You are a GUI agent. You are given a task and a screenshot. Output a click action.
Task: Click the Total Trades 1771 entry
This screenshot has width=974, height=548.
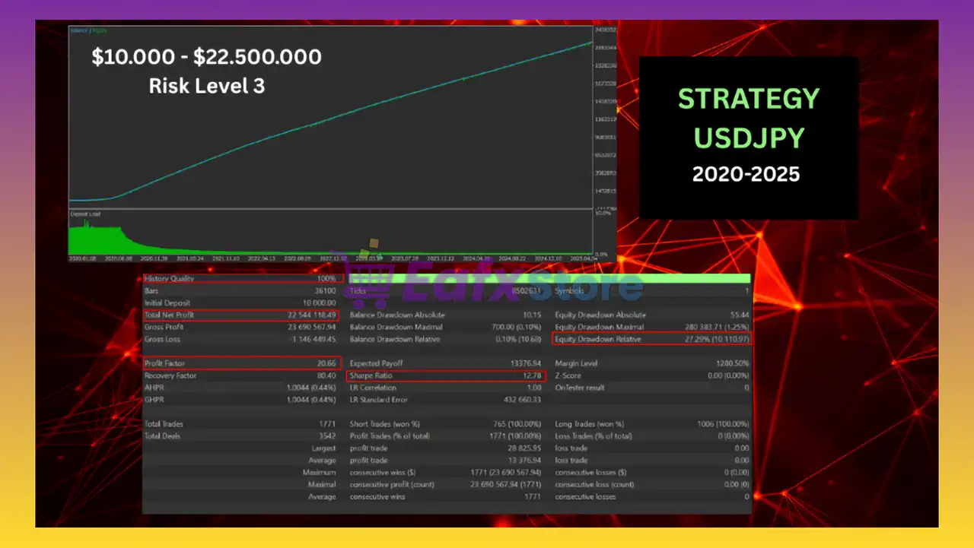pyautogui.click(x=242, y=424)
